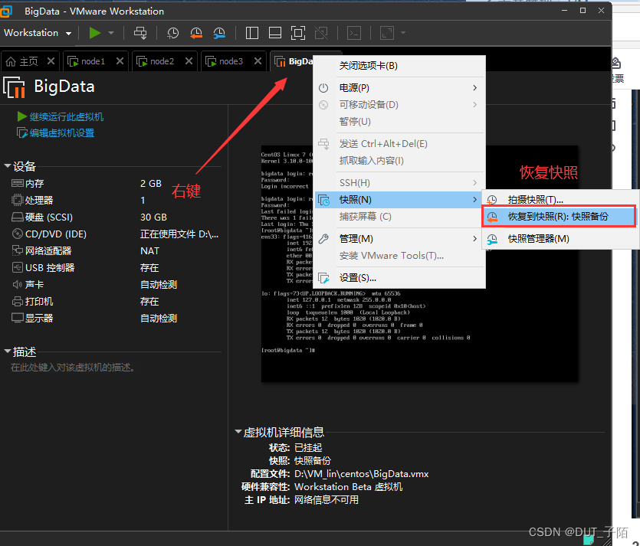Choose 关闭选项卡(B) in context menu
The image size is (640, 546).
(x=399, y=66)
